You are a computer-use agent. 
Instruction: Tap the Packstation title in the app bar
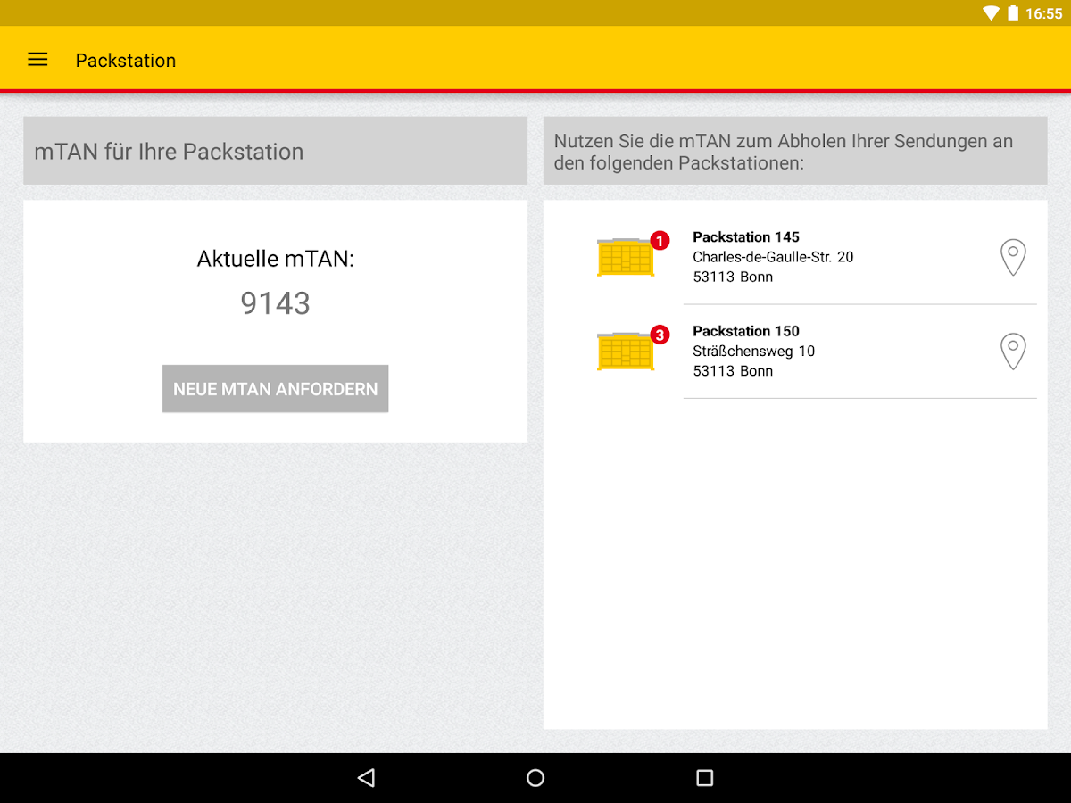[x=126, y=61]
